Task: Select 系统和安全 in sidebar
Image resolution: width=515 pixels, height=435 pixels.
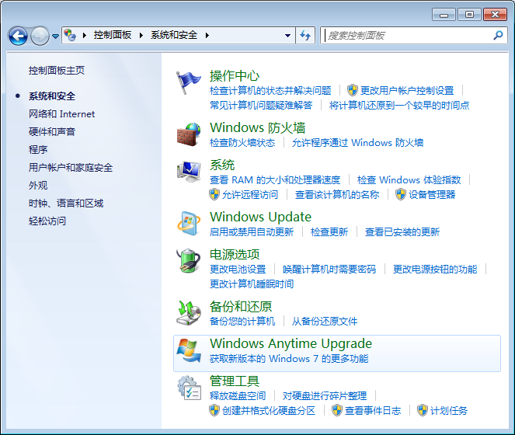Action: coord(52,96)
